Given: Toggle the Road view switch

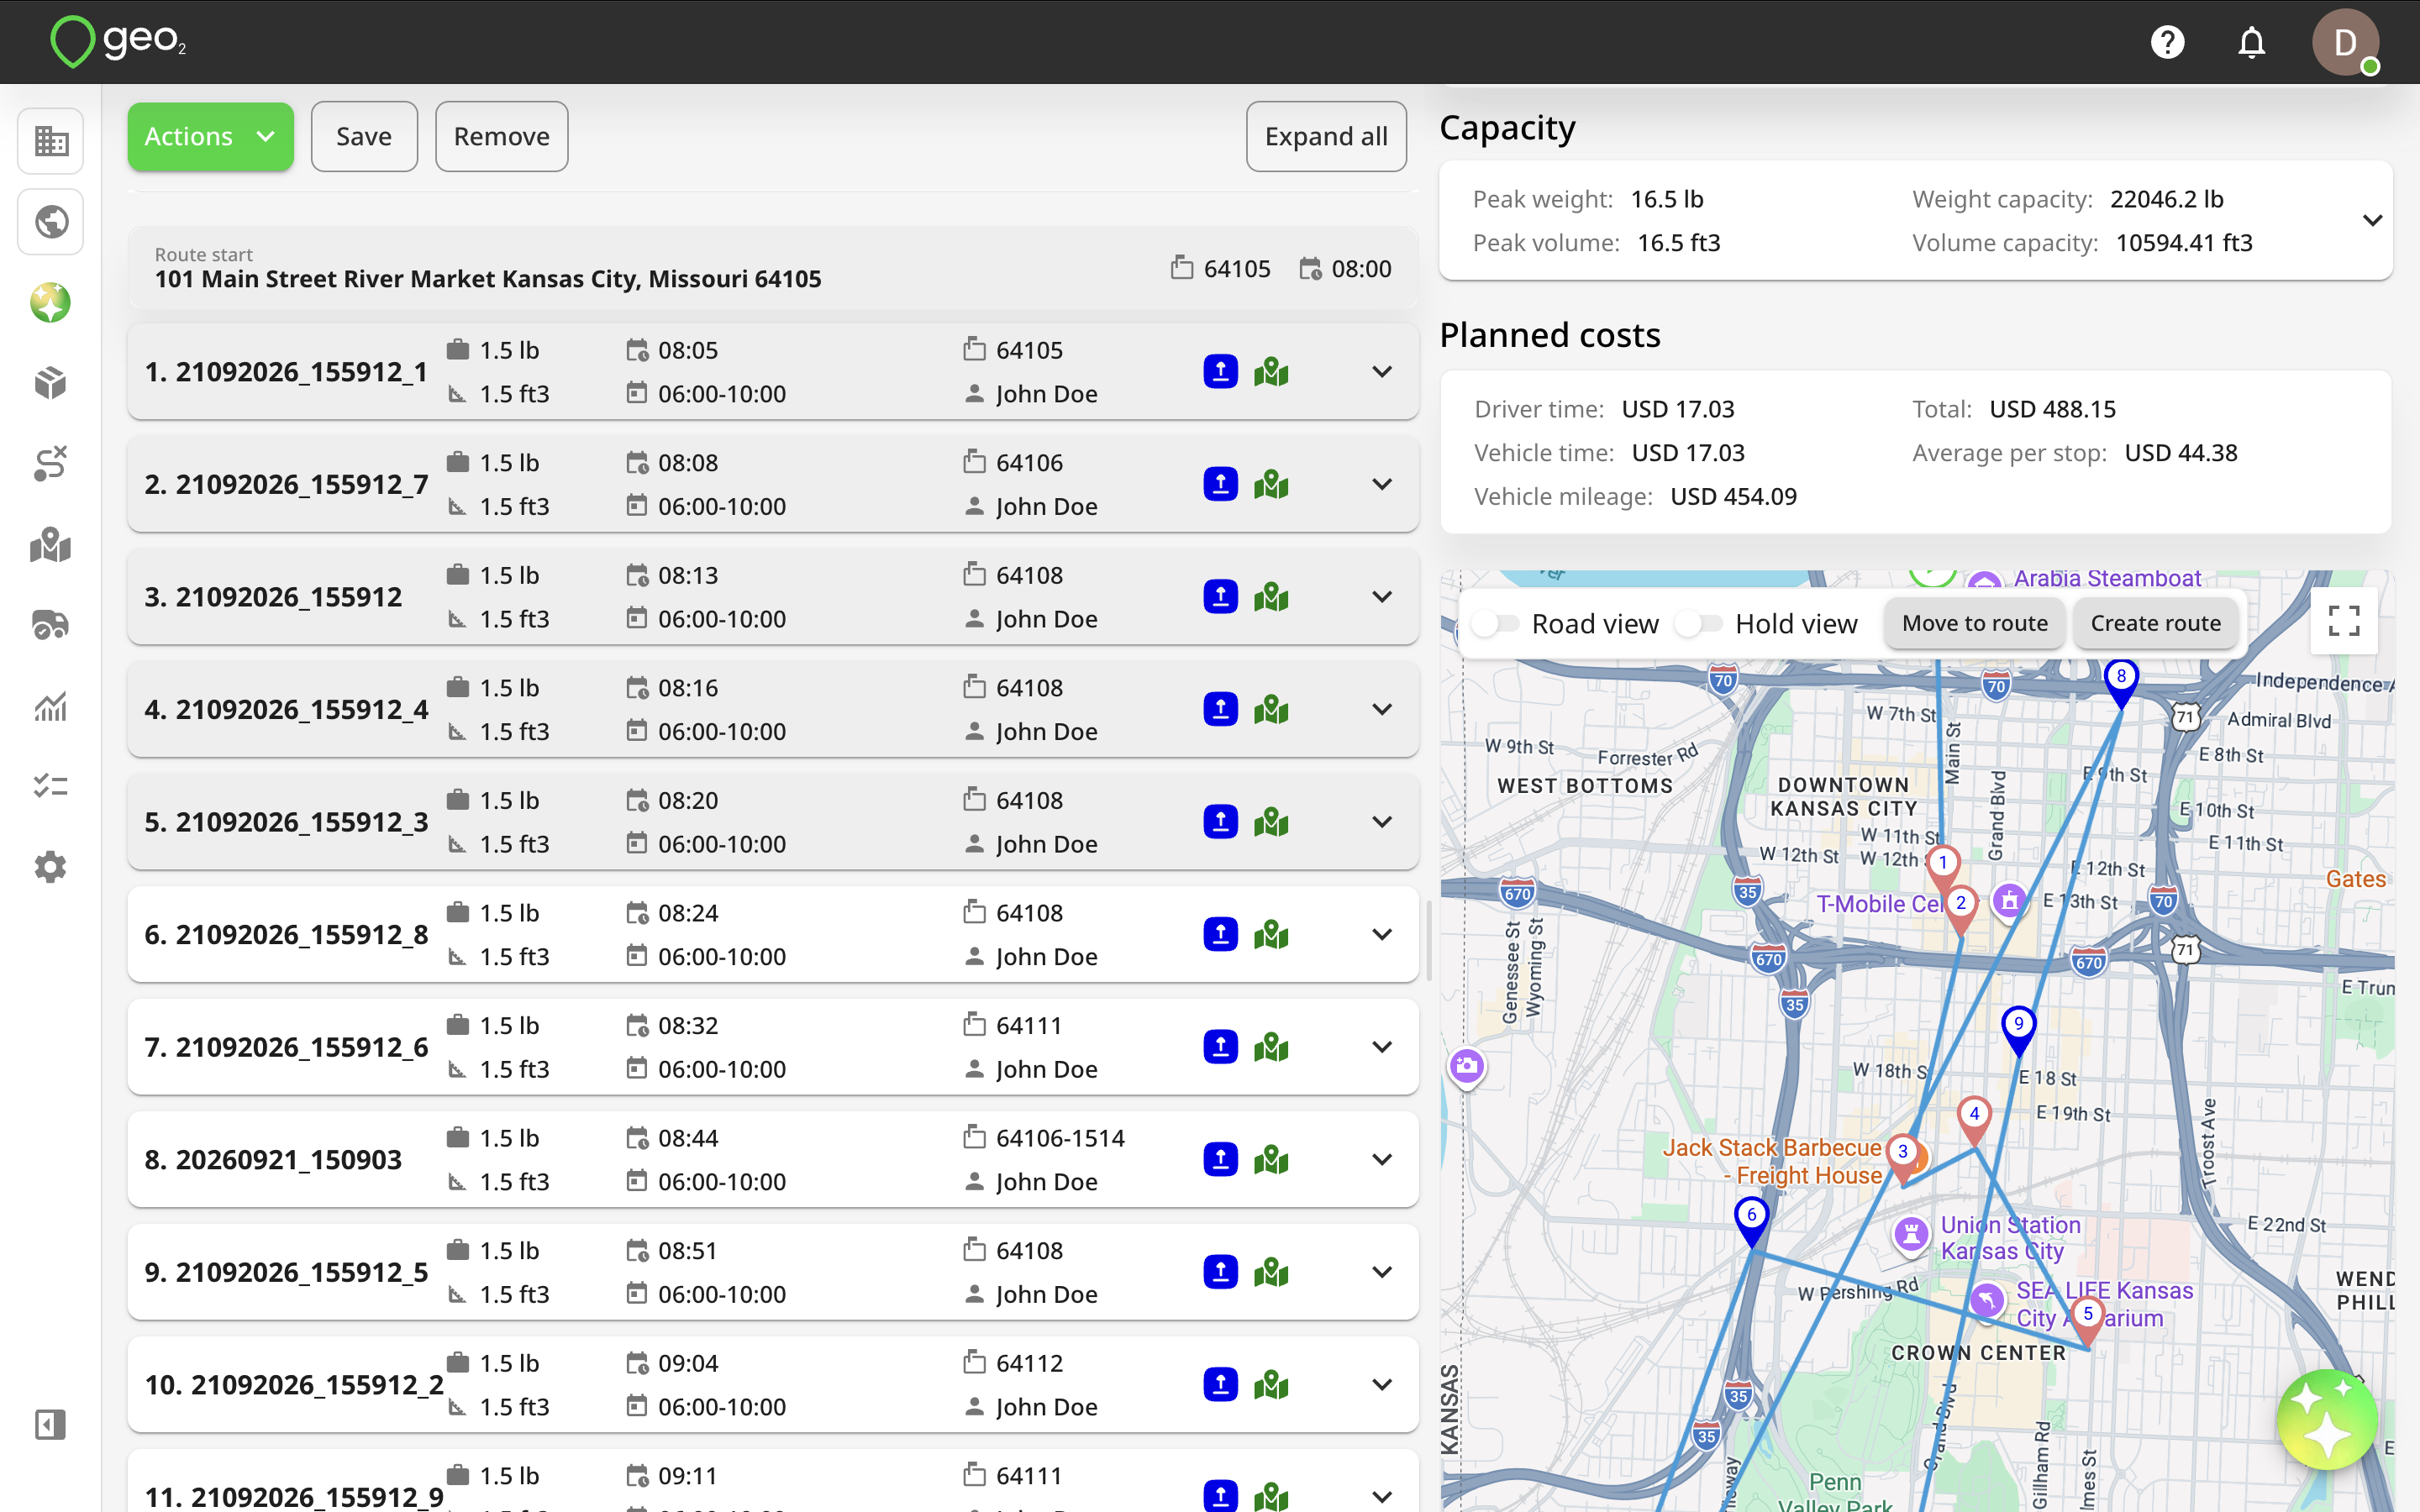Looking at the screenshot, I should [1495, 624].
